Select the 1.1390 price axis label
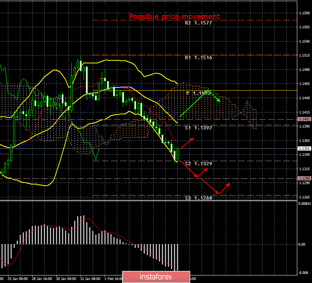The height and width of the screenshot is (283, 312). coord(304,126)
